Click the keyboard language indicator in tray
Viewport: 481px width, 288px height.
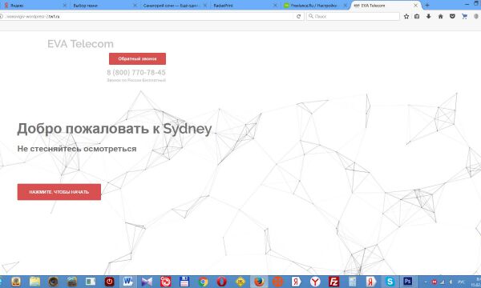(x=462, y=282)
